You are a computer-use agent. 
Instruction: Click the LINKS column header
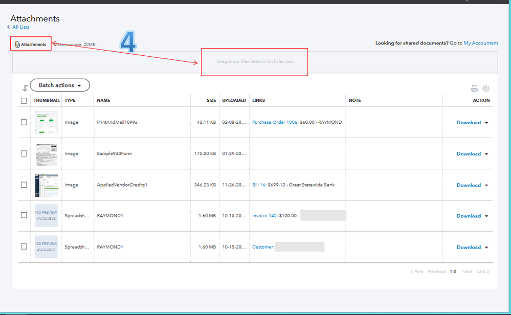click(258, 100)
